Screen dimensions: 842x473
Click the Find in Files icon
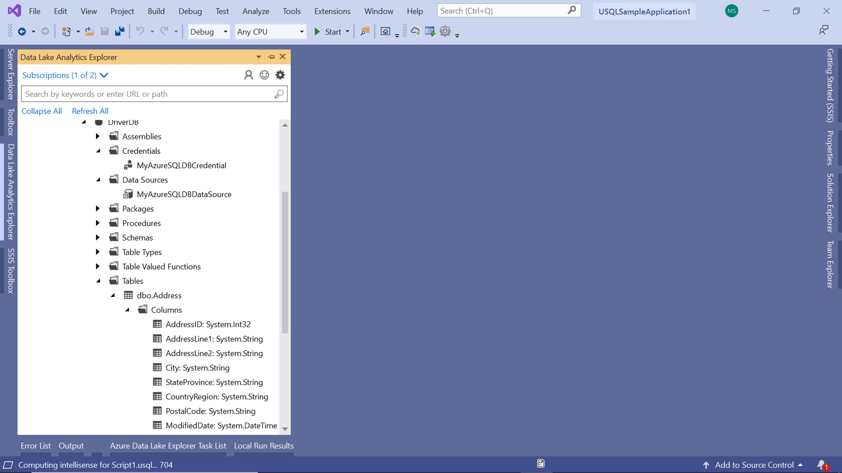point(365,31)
